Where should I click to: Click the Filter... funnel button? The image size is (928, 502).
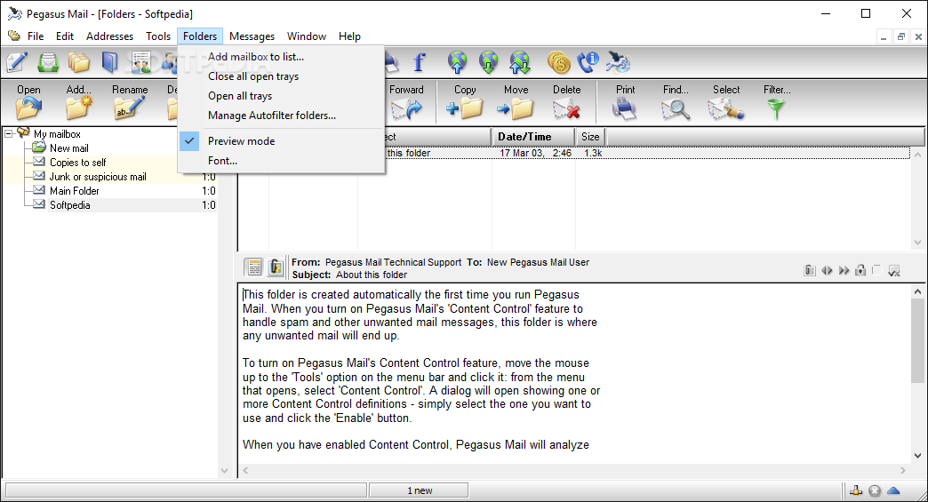click(x=777, y=101)
